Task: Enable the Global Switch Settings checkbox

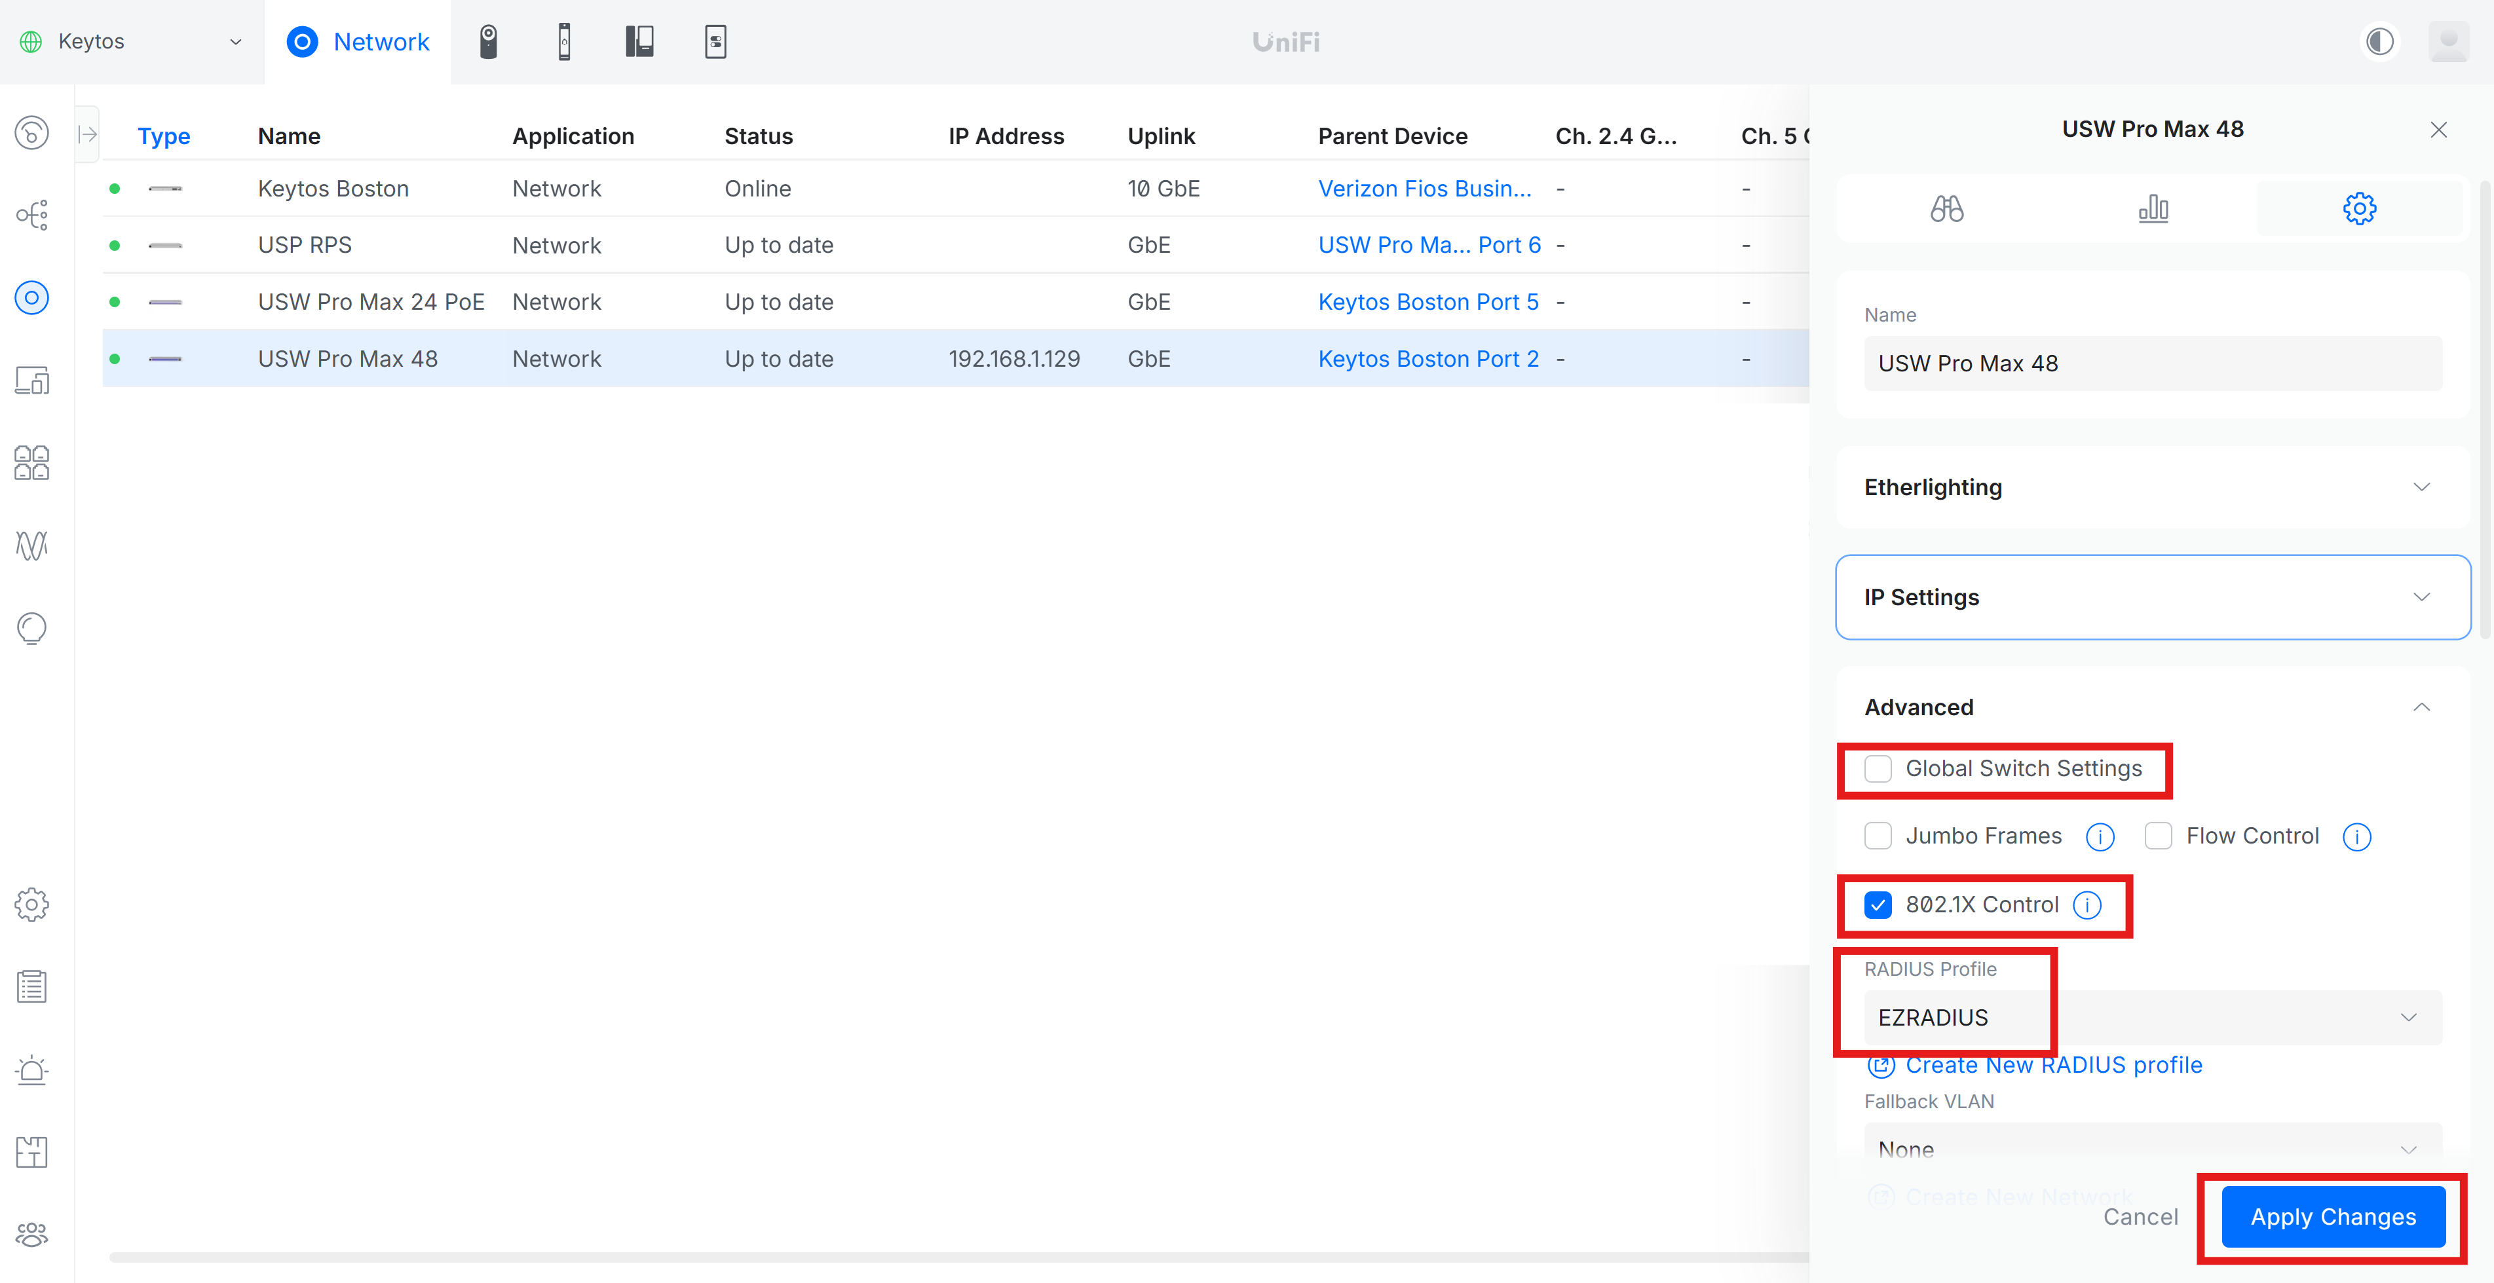Action: 1878,768
